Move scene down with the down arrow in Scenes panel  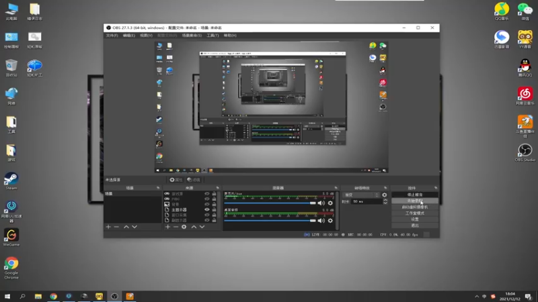pos(134,227)
